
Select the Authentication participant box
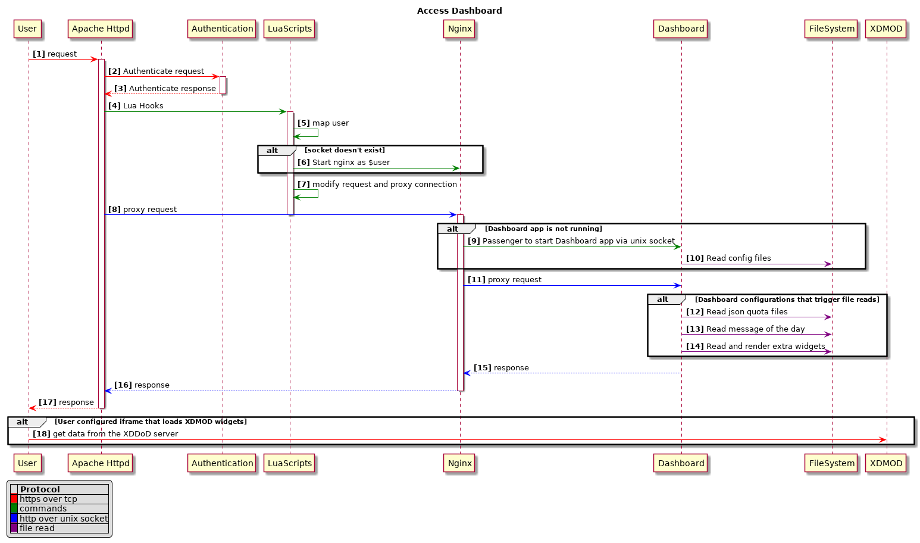[221, 29]
